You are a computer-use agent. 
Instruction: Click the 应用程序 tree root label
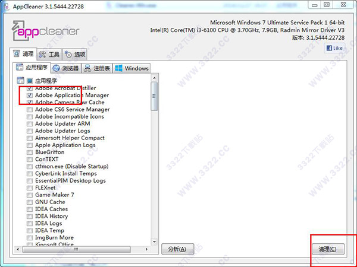[x=46, y=81]
